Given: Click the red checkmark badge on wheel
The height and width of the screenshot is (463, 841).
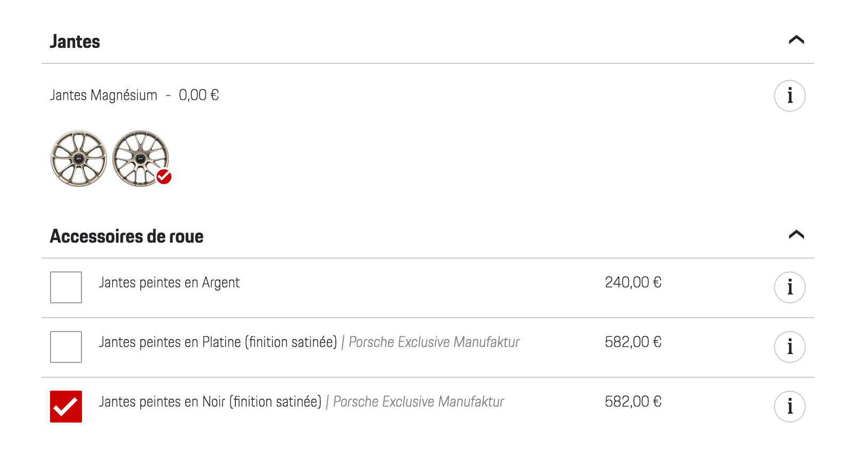Looking at the screenshot, I should point(164,177).
